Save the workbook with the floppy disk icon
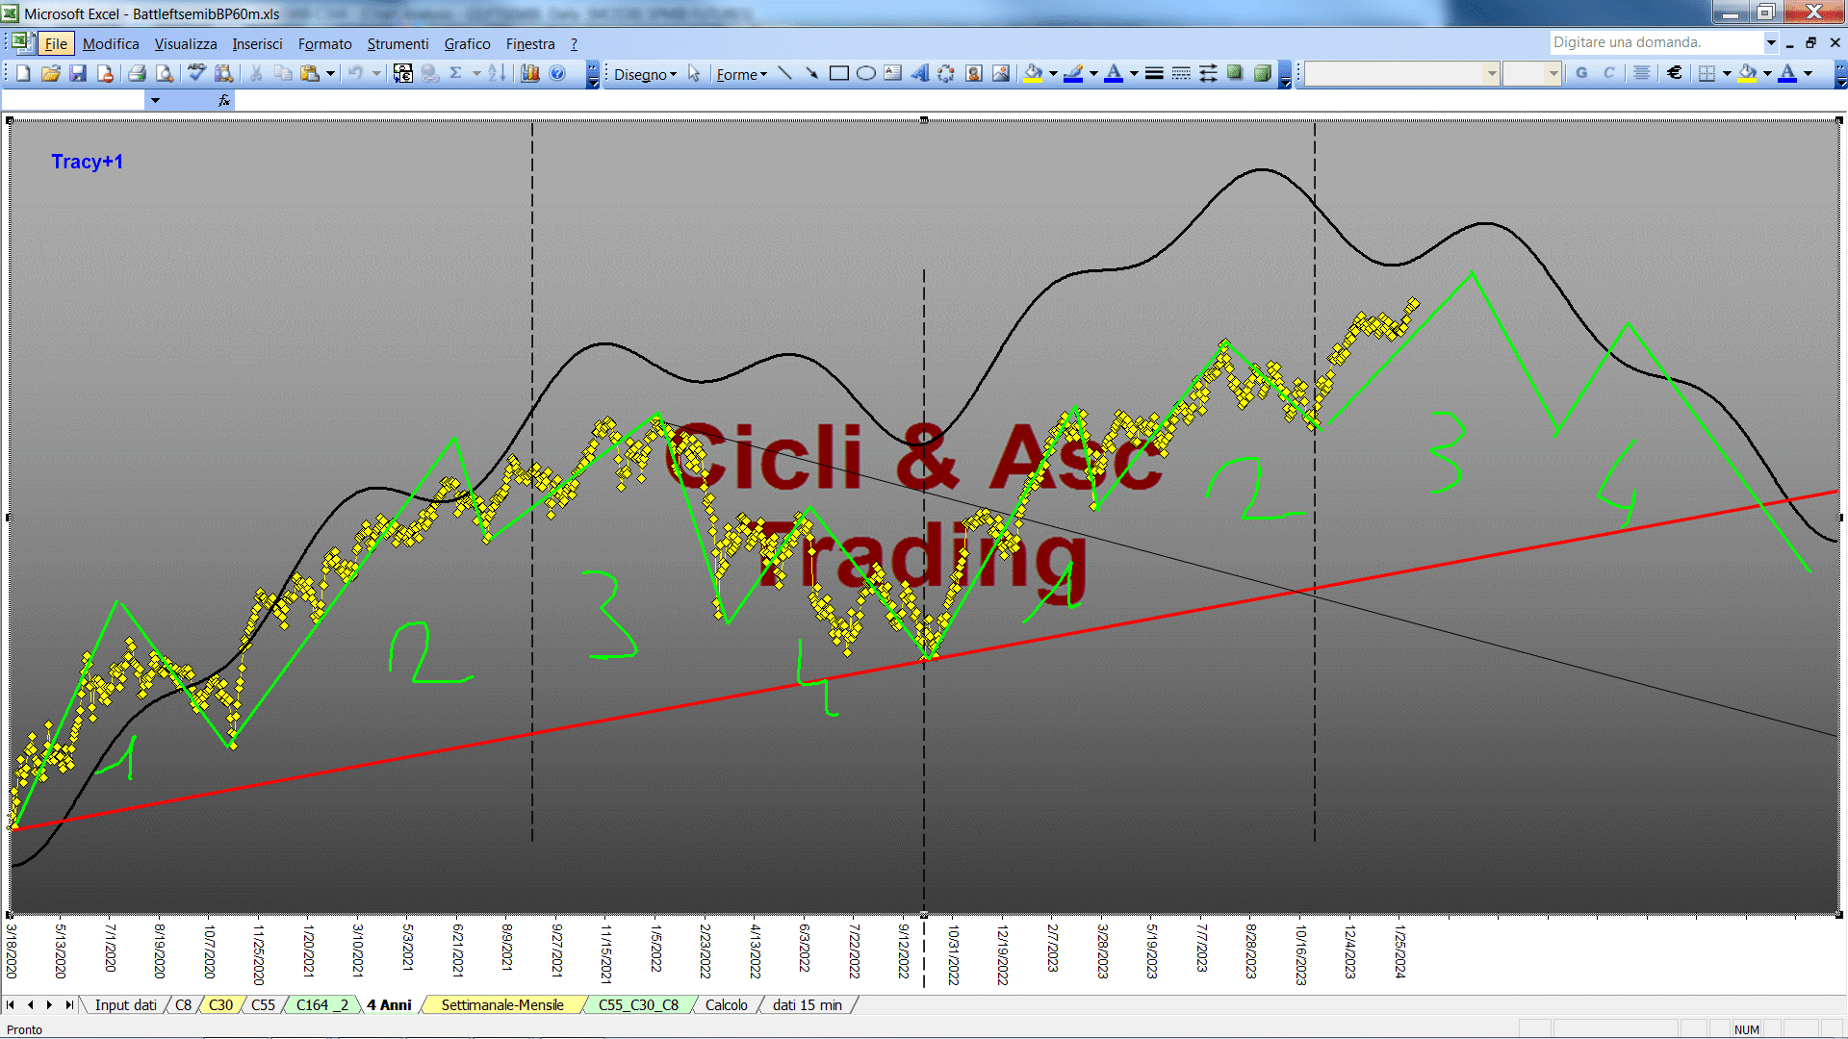Image resolution: width=1848 pixels, height=1039 pixels. coord(78,73)
